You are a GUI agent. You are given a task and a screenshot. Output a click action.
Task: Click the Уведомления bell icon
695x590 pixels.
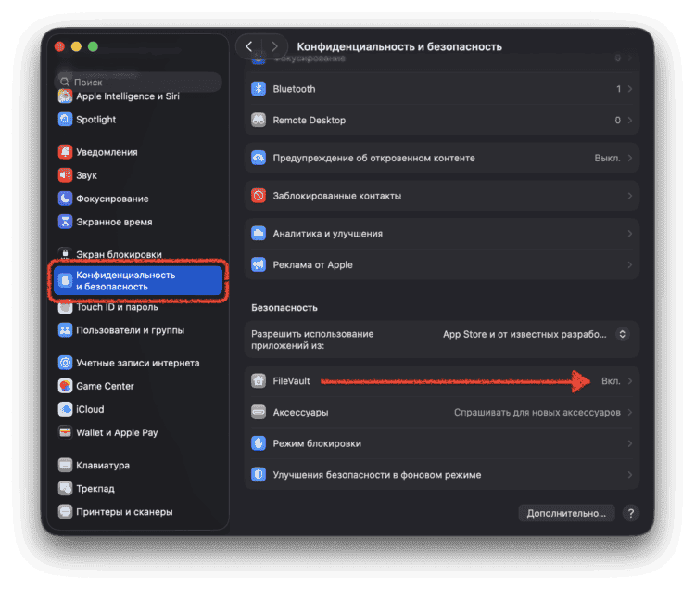65,152
